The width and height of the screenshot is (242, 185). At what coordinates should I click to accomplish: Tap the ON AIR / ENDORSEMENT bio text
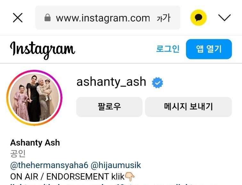(x=60, y=176)
